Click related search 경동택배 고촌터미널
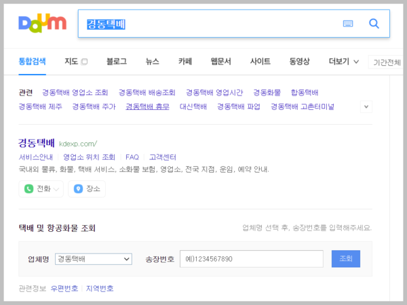 click(303, 106)
